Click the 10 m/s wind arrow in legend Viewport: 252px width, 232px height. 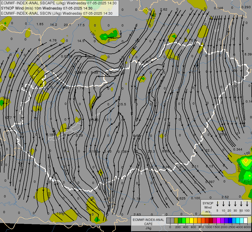(223, 204)
